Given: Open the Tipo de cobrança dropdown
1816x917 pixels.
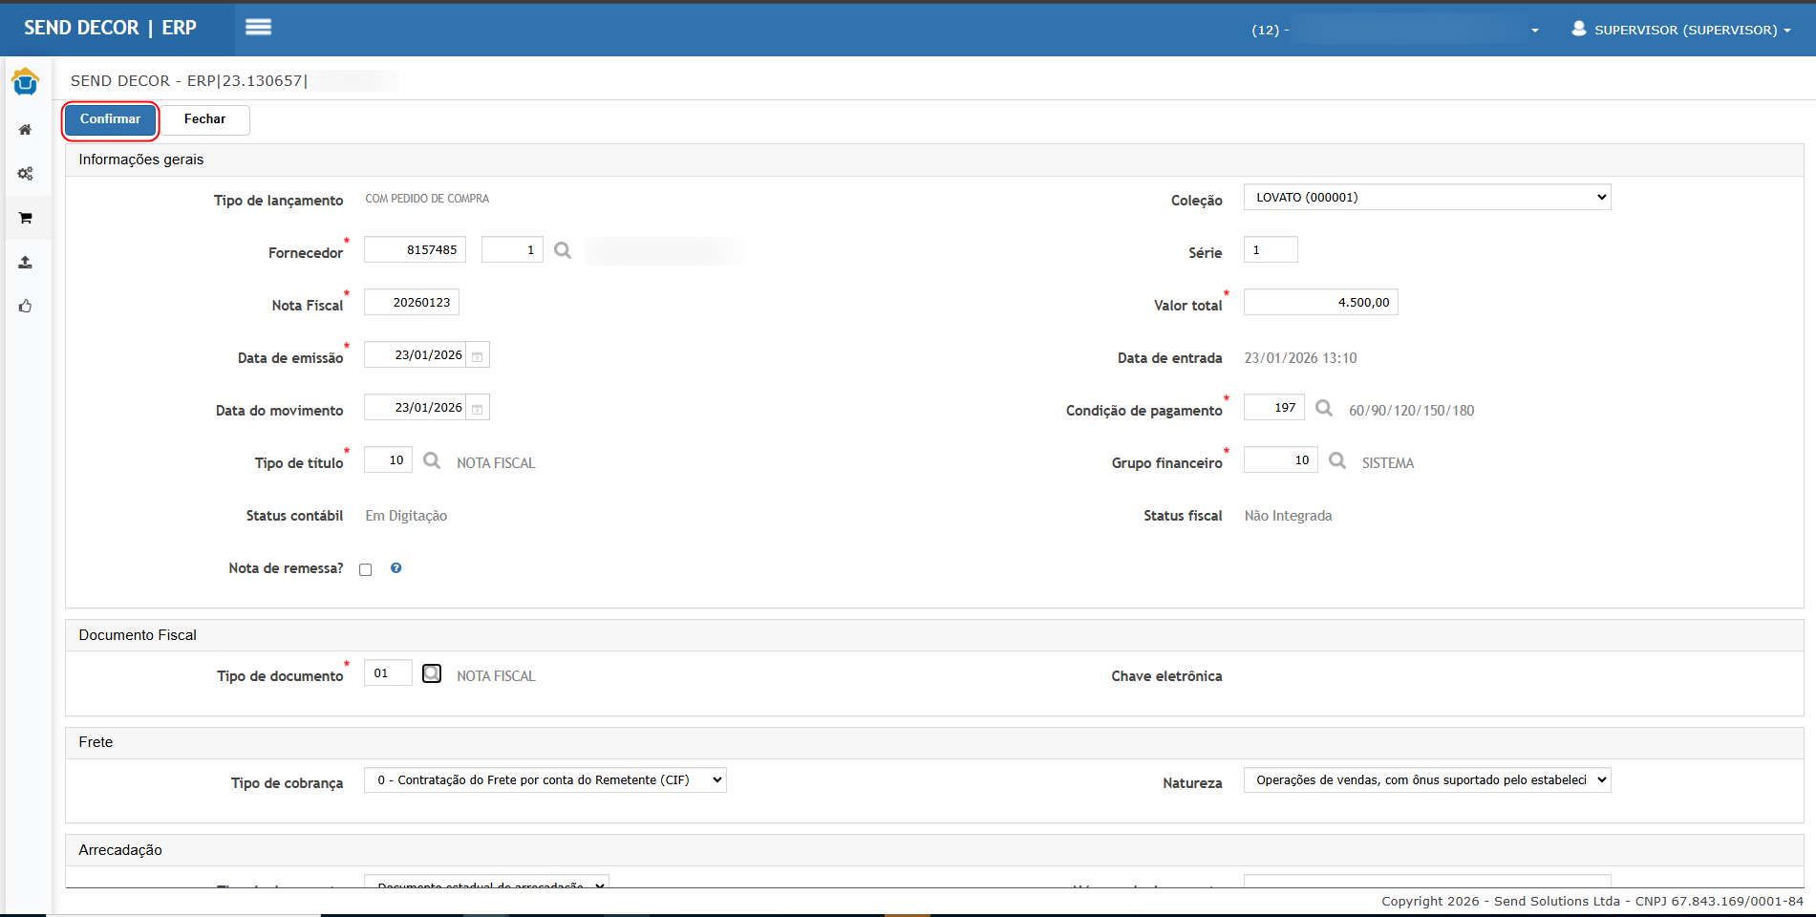Looking at the screenshot, I should pyautogui.click(x=545, y=780).
